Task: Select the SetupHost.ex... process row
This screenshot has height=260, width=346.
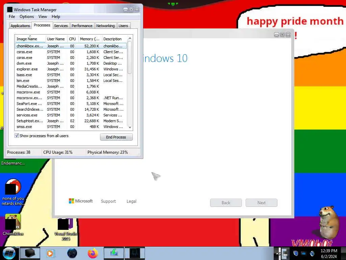Action: (71, 121)
